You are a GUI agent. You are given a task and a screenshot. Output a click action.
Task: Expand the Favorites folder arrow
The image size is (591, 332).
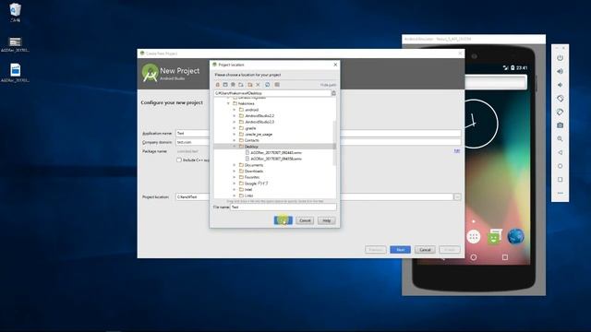click(234, 177)
